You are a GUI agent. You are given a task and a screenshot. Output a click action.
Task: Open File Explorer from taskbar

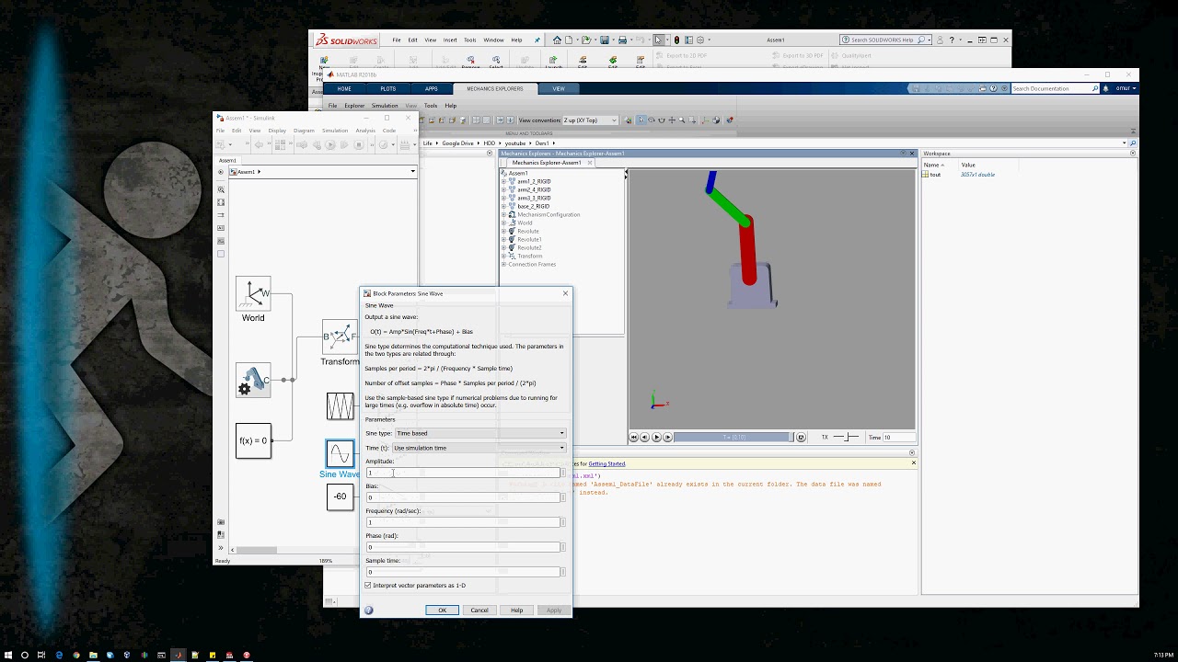click(x=92, y=655)
